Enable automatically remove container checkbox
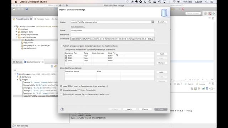The height and width of the screenshot is (128, 228). (61, 94)
